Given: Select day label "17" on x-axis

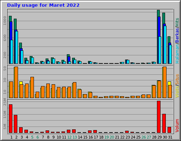Looking at the screenshot, I should pos(96,137).
